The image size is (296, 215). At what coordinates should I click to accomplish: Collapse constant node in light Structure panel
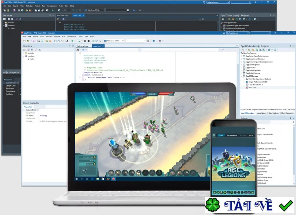point(24,56)
